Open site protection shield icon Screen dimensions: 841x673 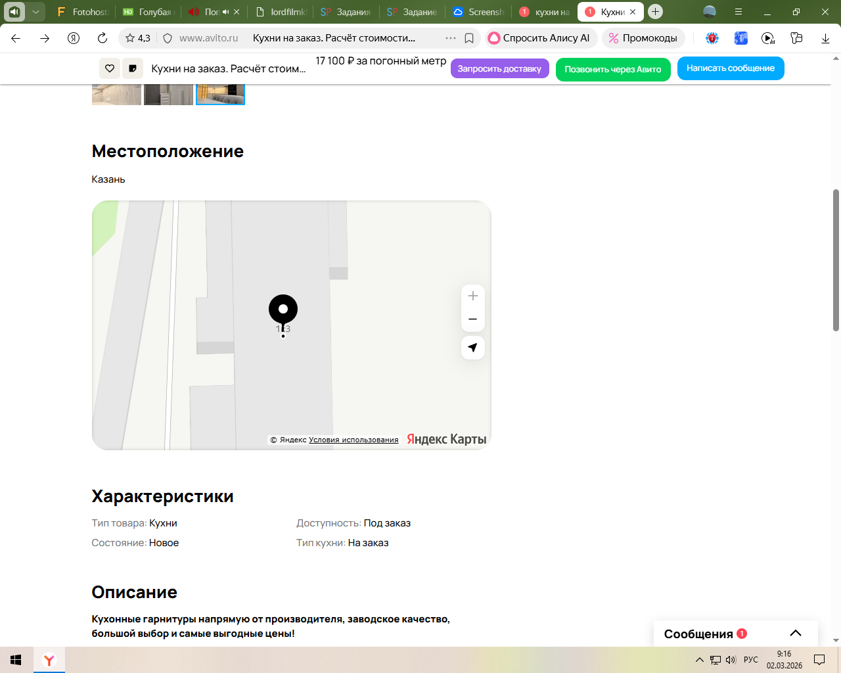pyautogui.click(x=168, y=38)
